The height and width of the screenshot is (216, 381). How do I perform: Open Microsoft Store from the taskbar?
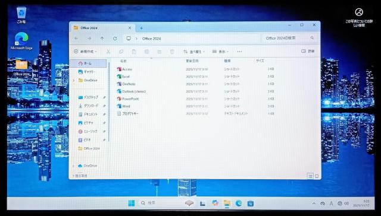point(250,203)
